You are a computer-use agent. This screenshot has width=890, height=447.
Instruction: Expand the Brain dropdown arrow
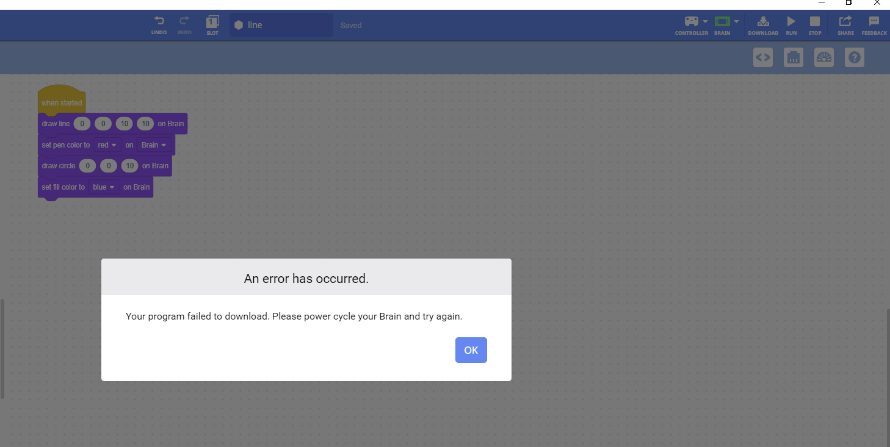pos(736,21)
